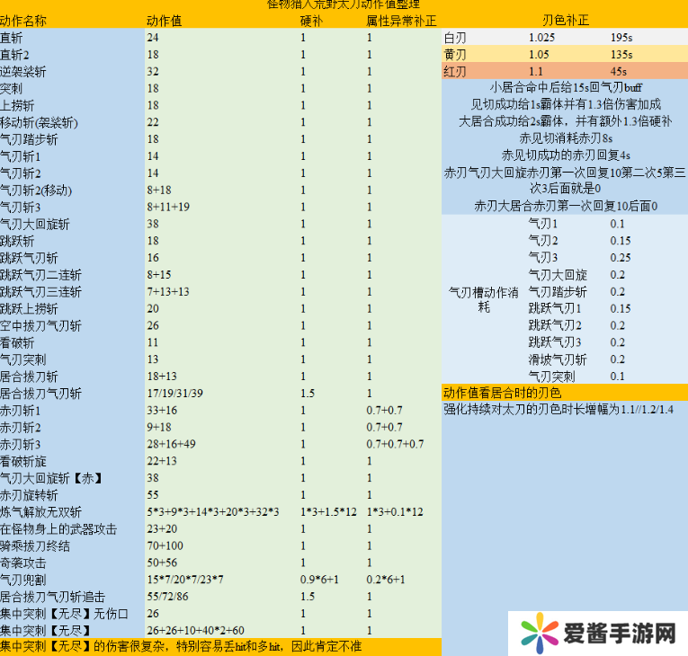This screenshot has width=688, height=656.
Task: Select the 动作值 column header cell
Action: 164,21
